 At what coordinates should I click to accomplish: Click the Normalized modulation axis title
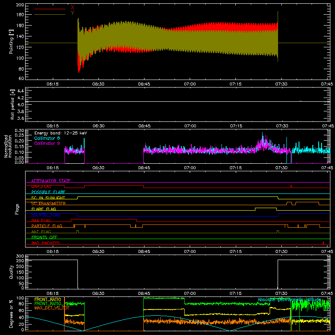(x=8, y=146)
